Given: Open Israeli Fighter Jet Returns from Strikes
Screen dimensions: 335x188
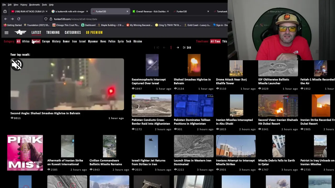Looking at the screenshot, I should [x=148, y=162].
